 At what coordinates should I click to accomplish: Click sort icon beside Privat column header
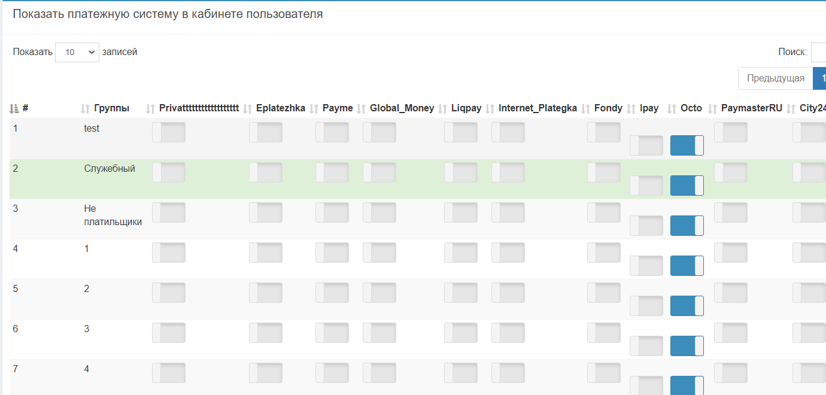coord(150,108)
